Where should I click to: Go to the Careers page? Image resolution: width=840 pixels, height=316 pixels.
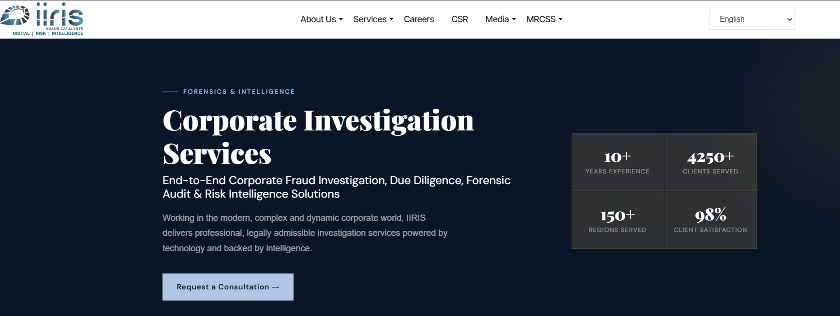[x=419, y=19]
